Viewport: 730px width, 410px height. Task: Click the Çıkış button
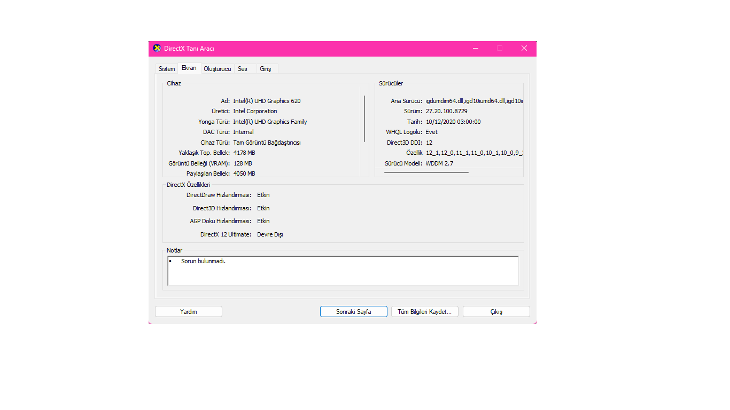496,312
